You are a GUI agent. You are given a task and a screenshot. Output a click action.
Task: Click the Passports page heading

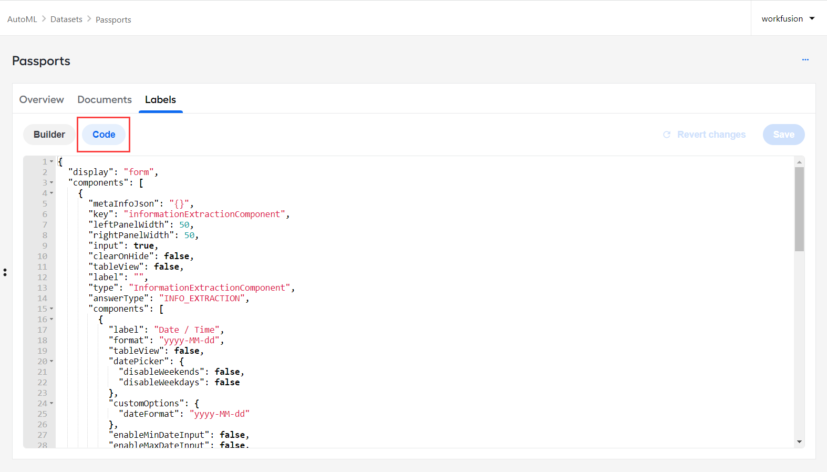point(41,61)
